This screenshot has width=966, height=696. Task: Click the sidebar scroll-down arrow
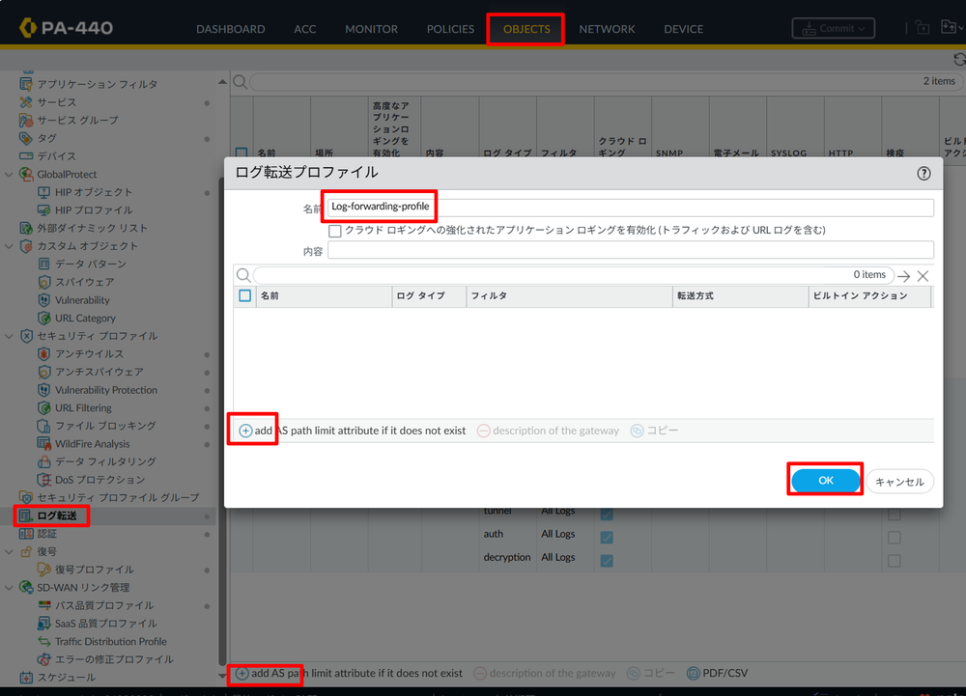coord(222,676)
